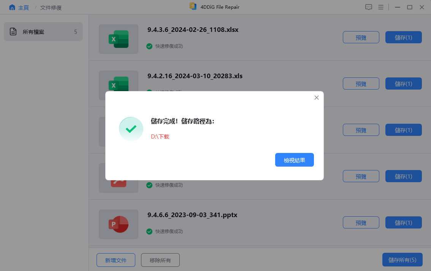Click the PowerPoint icon of 9.4.6.6 pptx file
Image resolution: width=431 pixels, height=271 pixels.
click(x=119, y=224)
